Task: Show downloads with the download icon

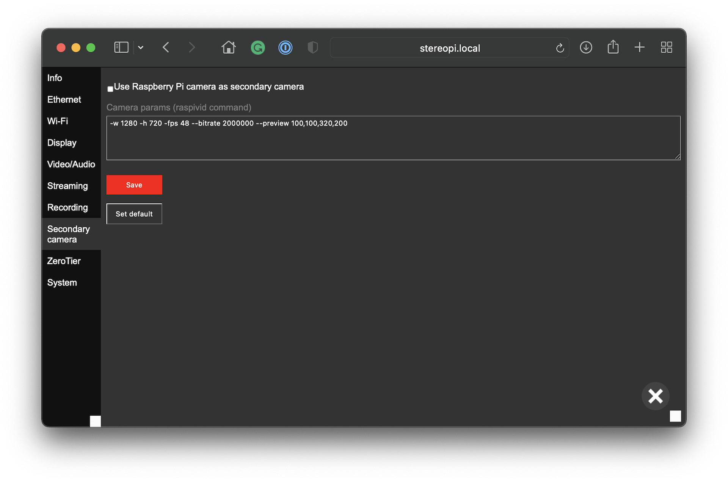Action: (x=586, y=47)
